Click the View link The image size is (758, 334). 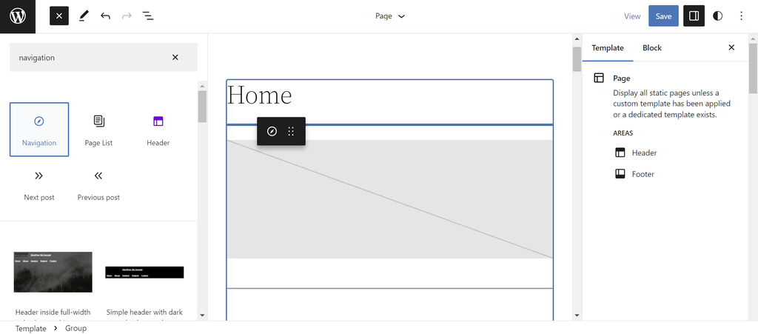coord(632,16)
